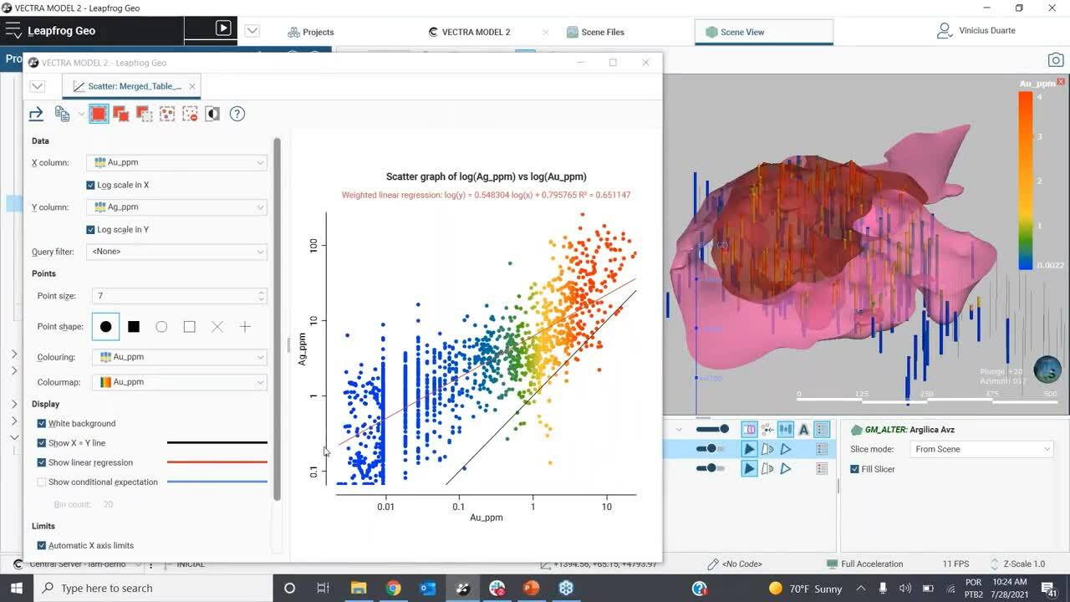Open the scatter plot help icon
This screenshot has width=1070, height=602.
(x=237, y=114)
